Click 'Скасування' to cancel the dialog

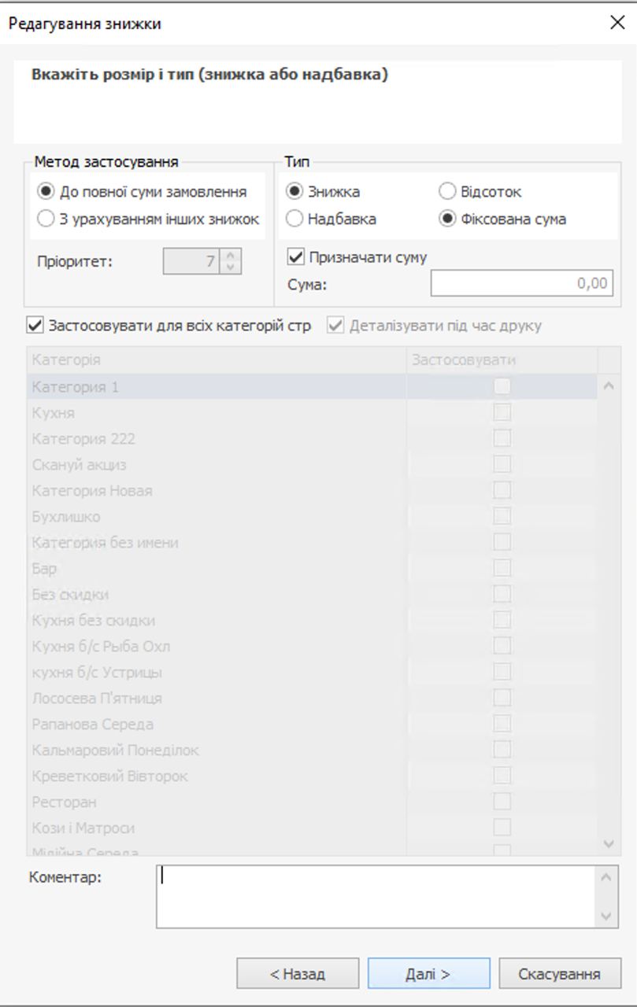point(559,973)
